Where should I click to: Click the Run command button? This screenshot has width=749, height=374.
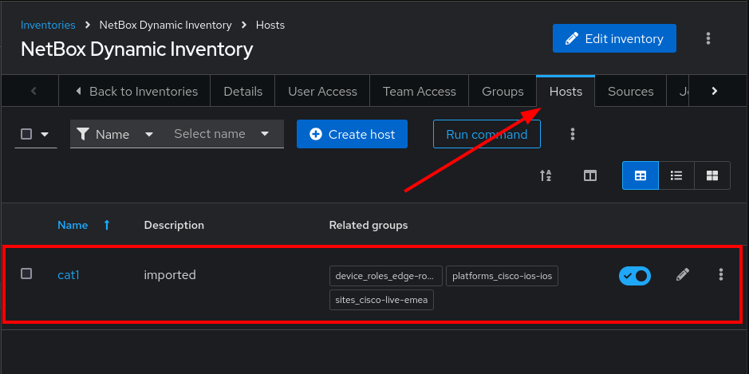click(487, 134)
